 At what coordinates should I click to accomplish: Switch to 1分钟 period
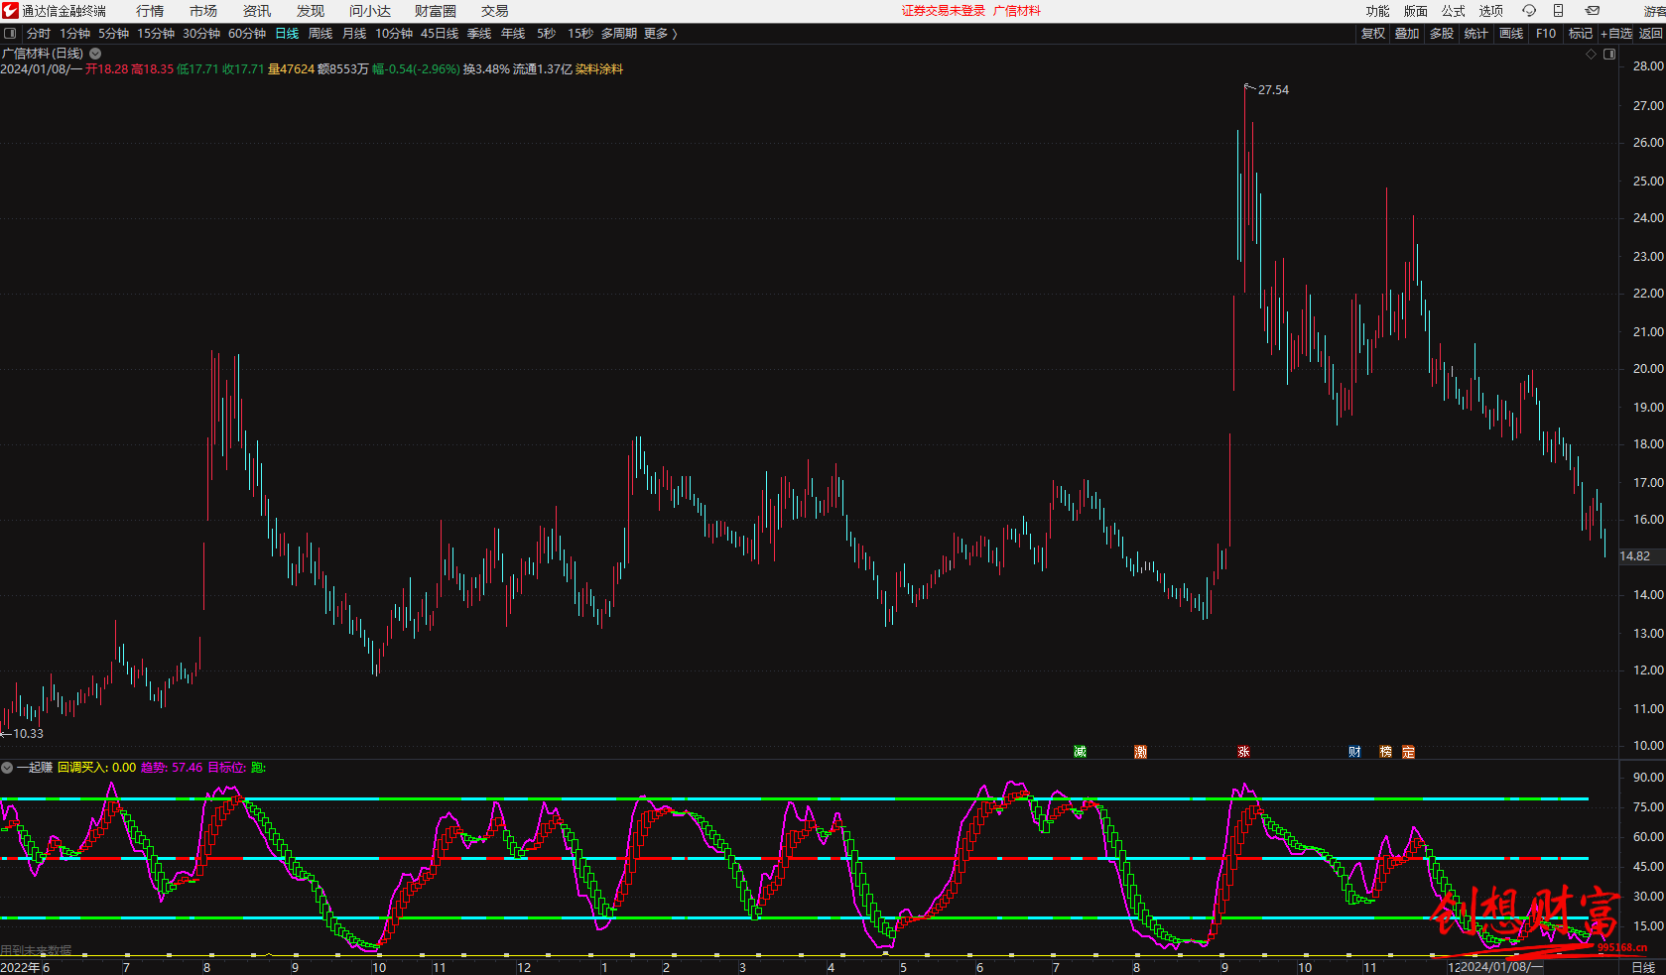(x=75, y=34)
